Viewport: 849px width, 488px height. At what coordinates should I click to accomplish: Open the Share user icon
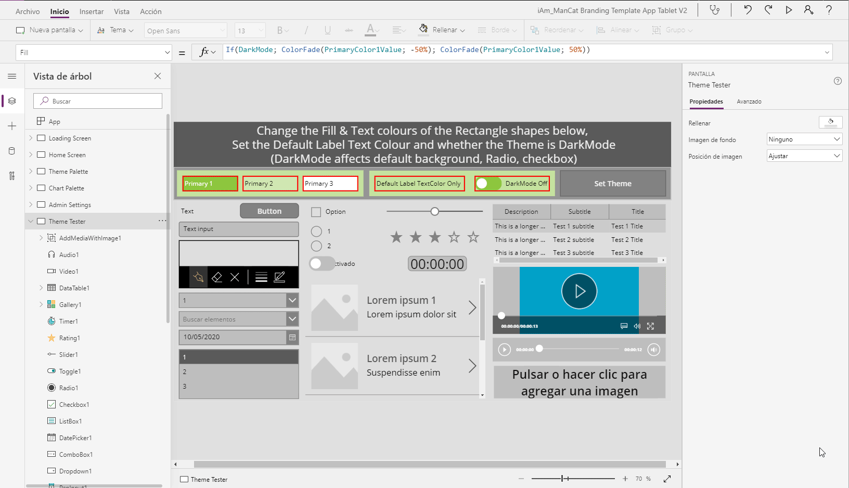pyautogui.click(x=808, y=10)
